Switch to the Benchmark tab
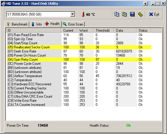The height and width of the screenshot is (134, 167). [17, 24]
